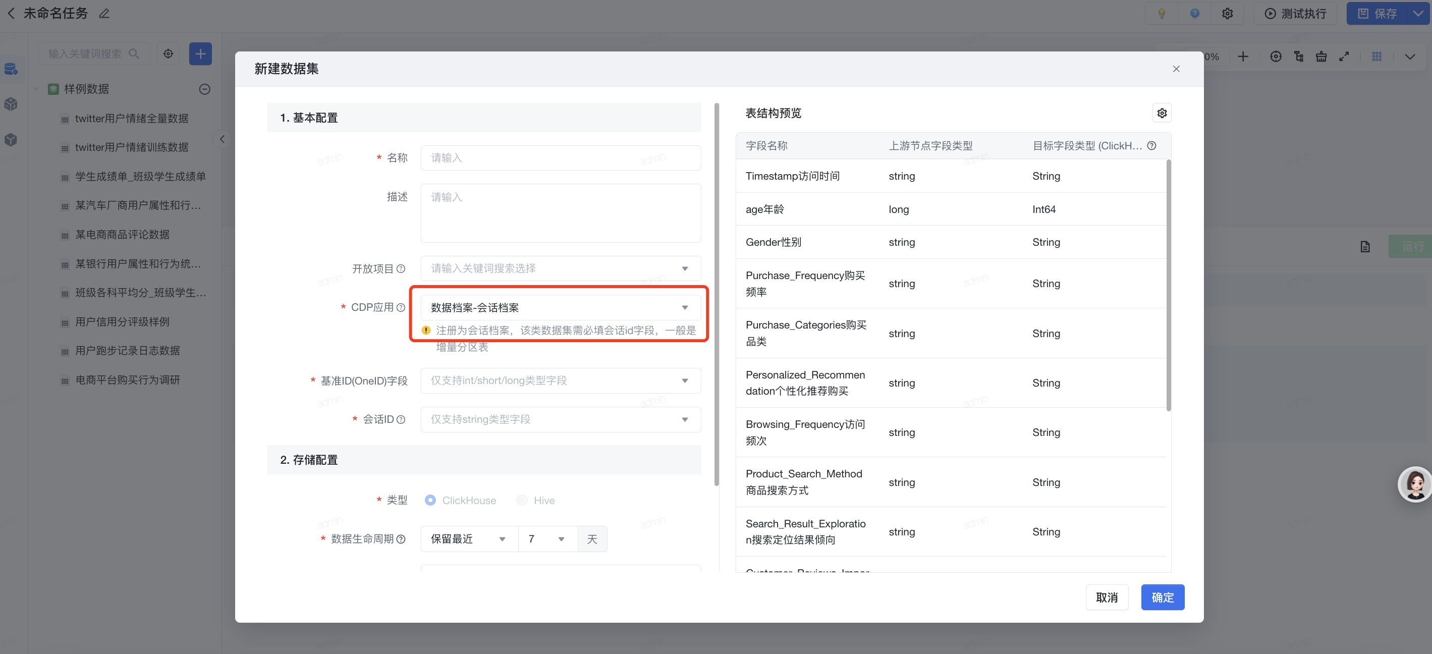This screenshot has width=1432, height=654.
Task: Click the green 运行 button
Action: point(1410,246)
